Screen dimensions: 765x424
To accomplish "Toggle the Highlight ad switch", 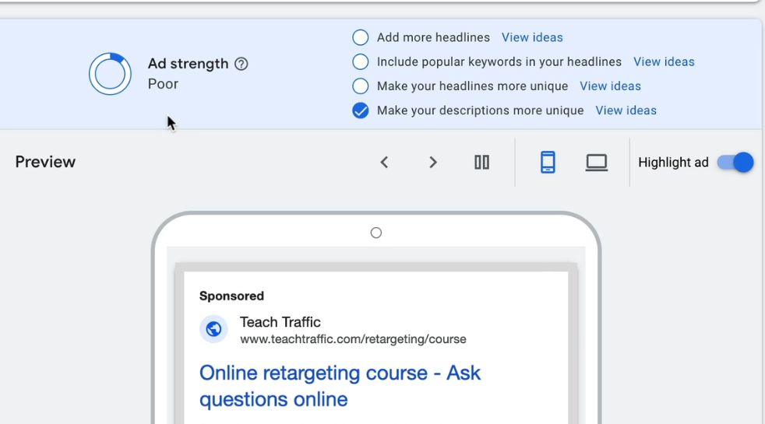I will tap(735, 163).
